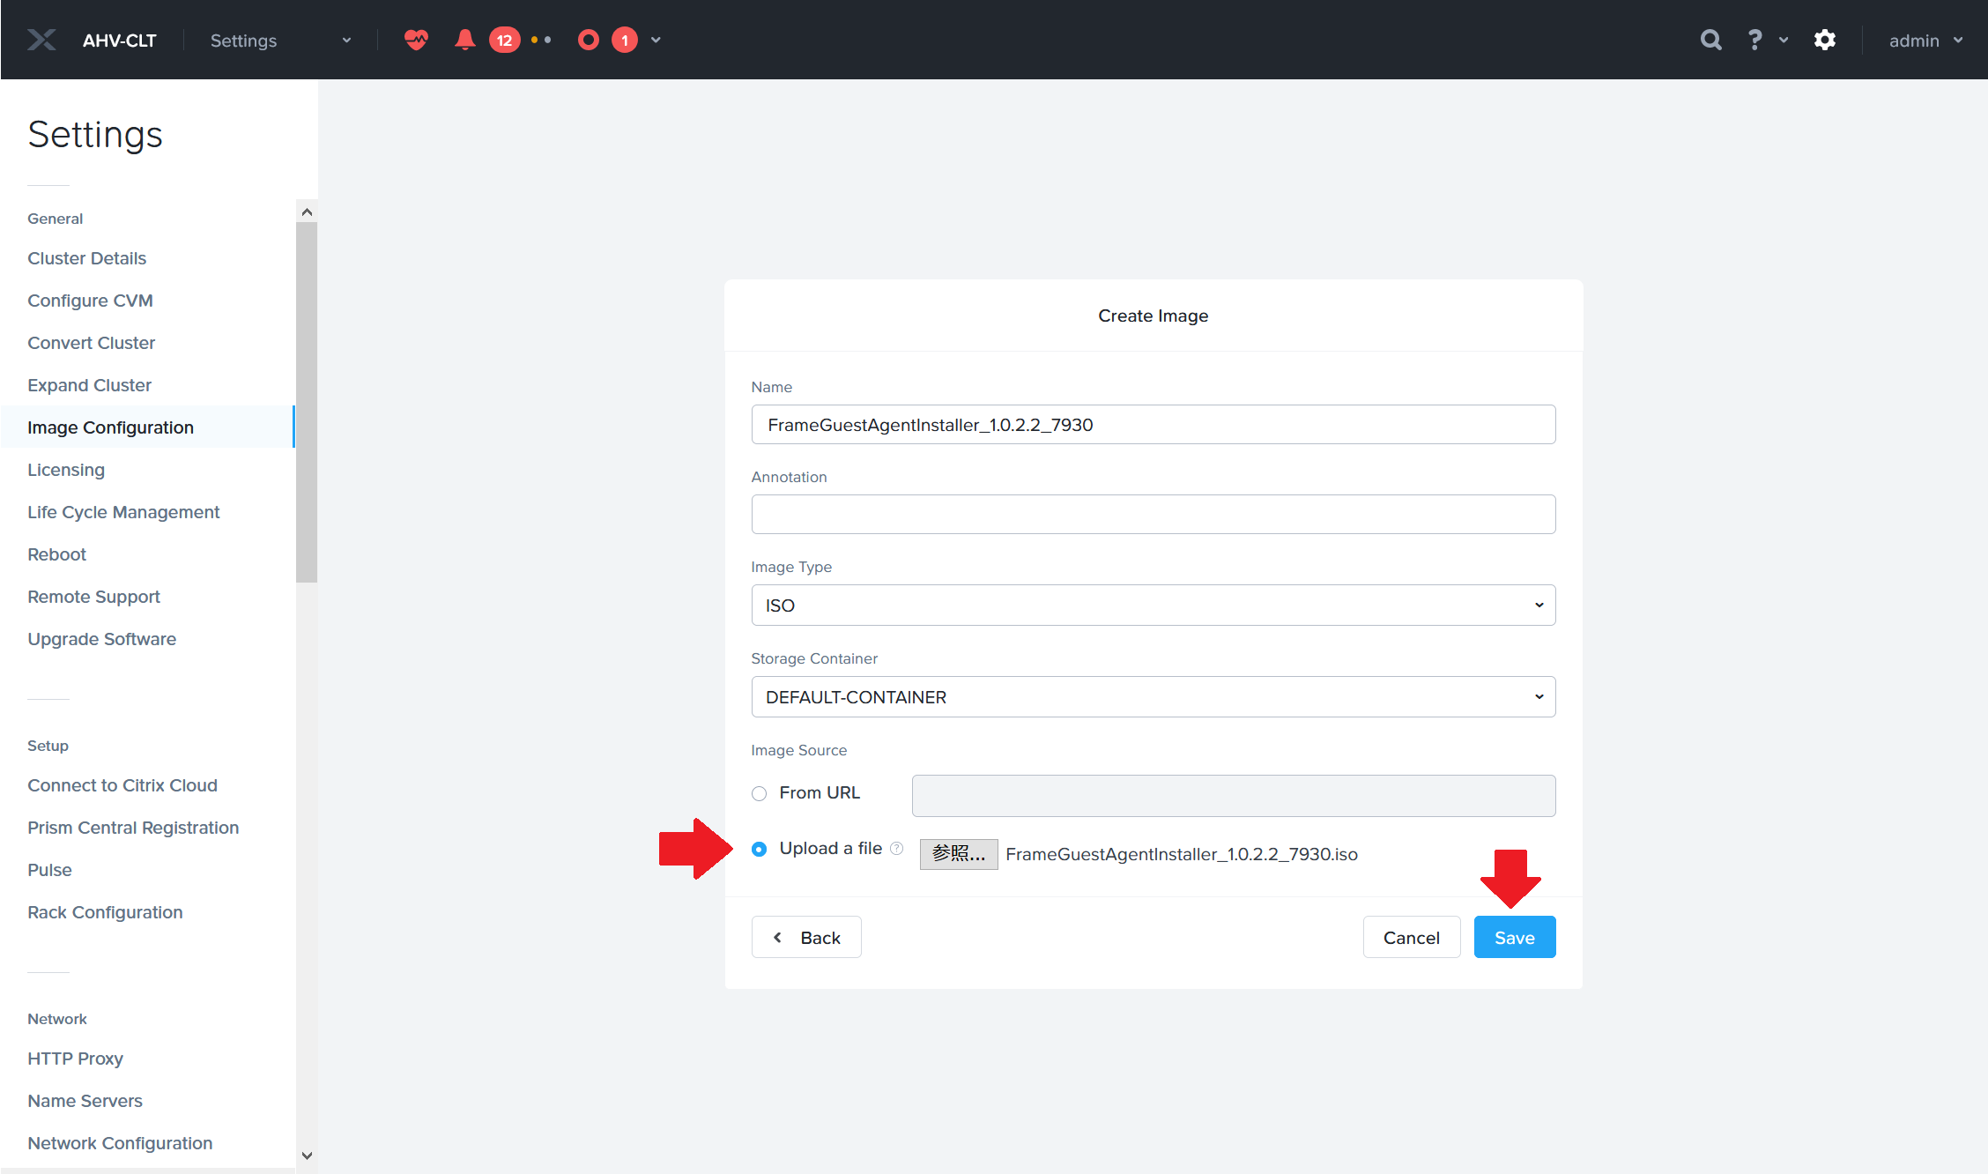1988x1174 pixels.
Task: Open the admin user menu
Action: click(1925, 40)
